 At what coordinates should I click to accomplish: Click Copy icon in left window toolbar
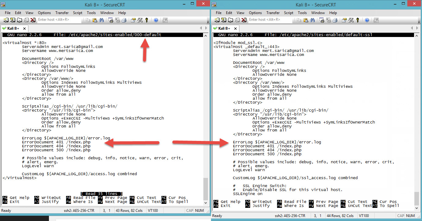[x=88, y=20]
